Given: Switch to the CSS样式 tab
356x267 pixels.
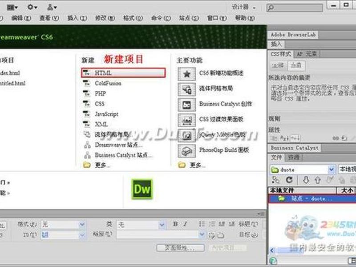Looking at the screenshot, I should coord(281,54).
